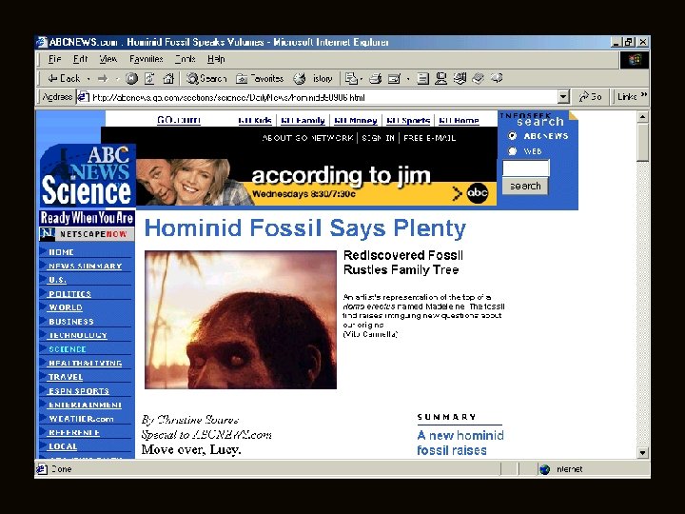685x514 pixels.
Task: Open the GO Money link
Action: click(356, 120)
